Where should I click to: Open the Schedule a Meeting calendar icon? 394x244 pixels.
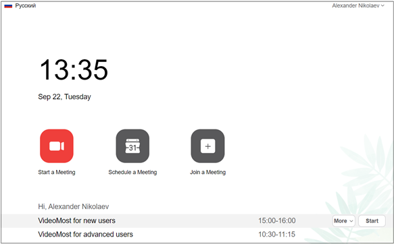coord(132,146)
